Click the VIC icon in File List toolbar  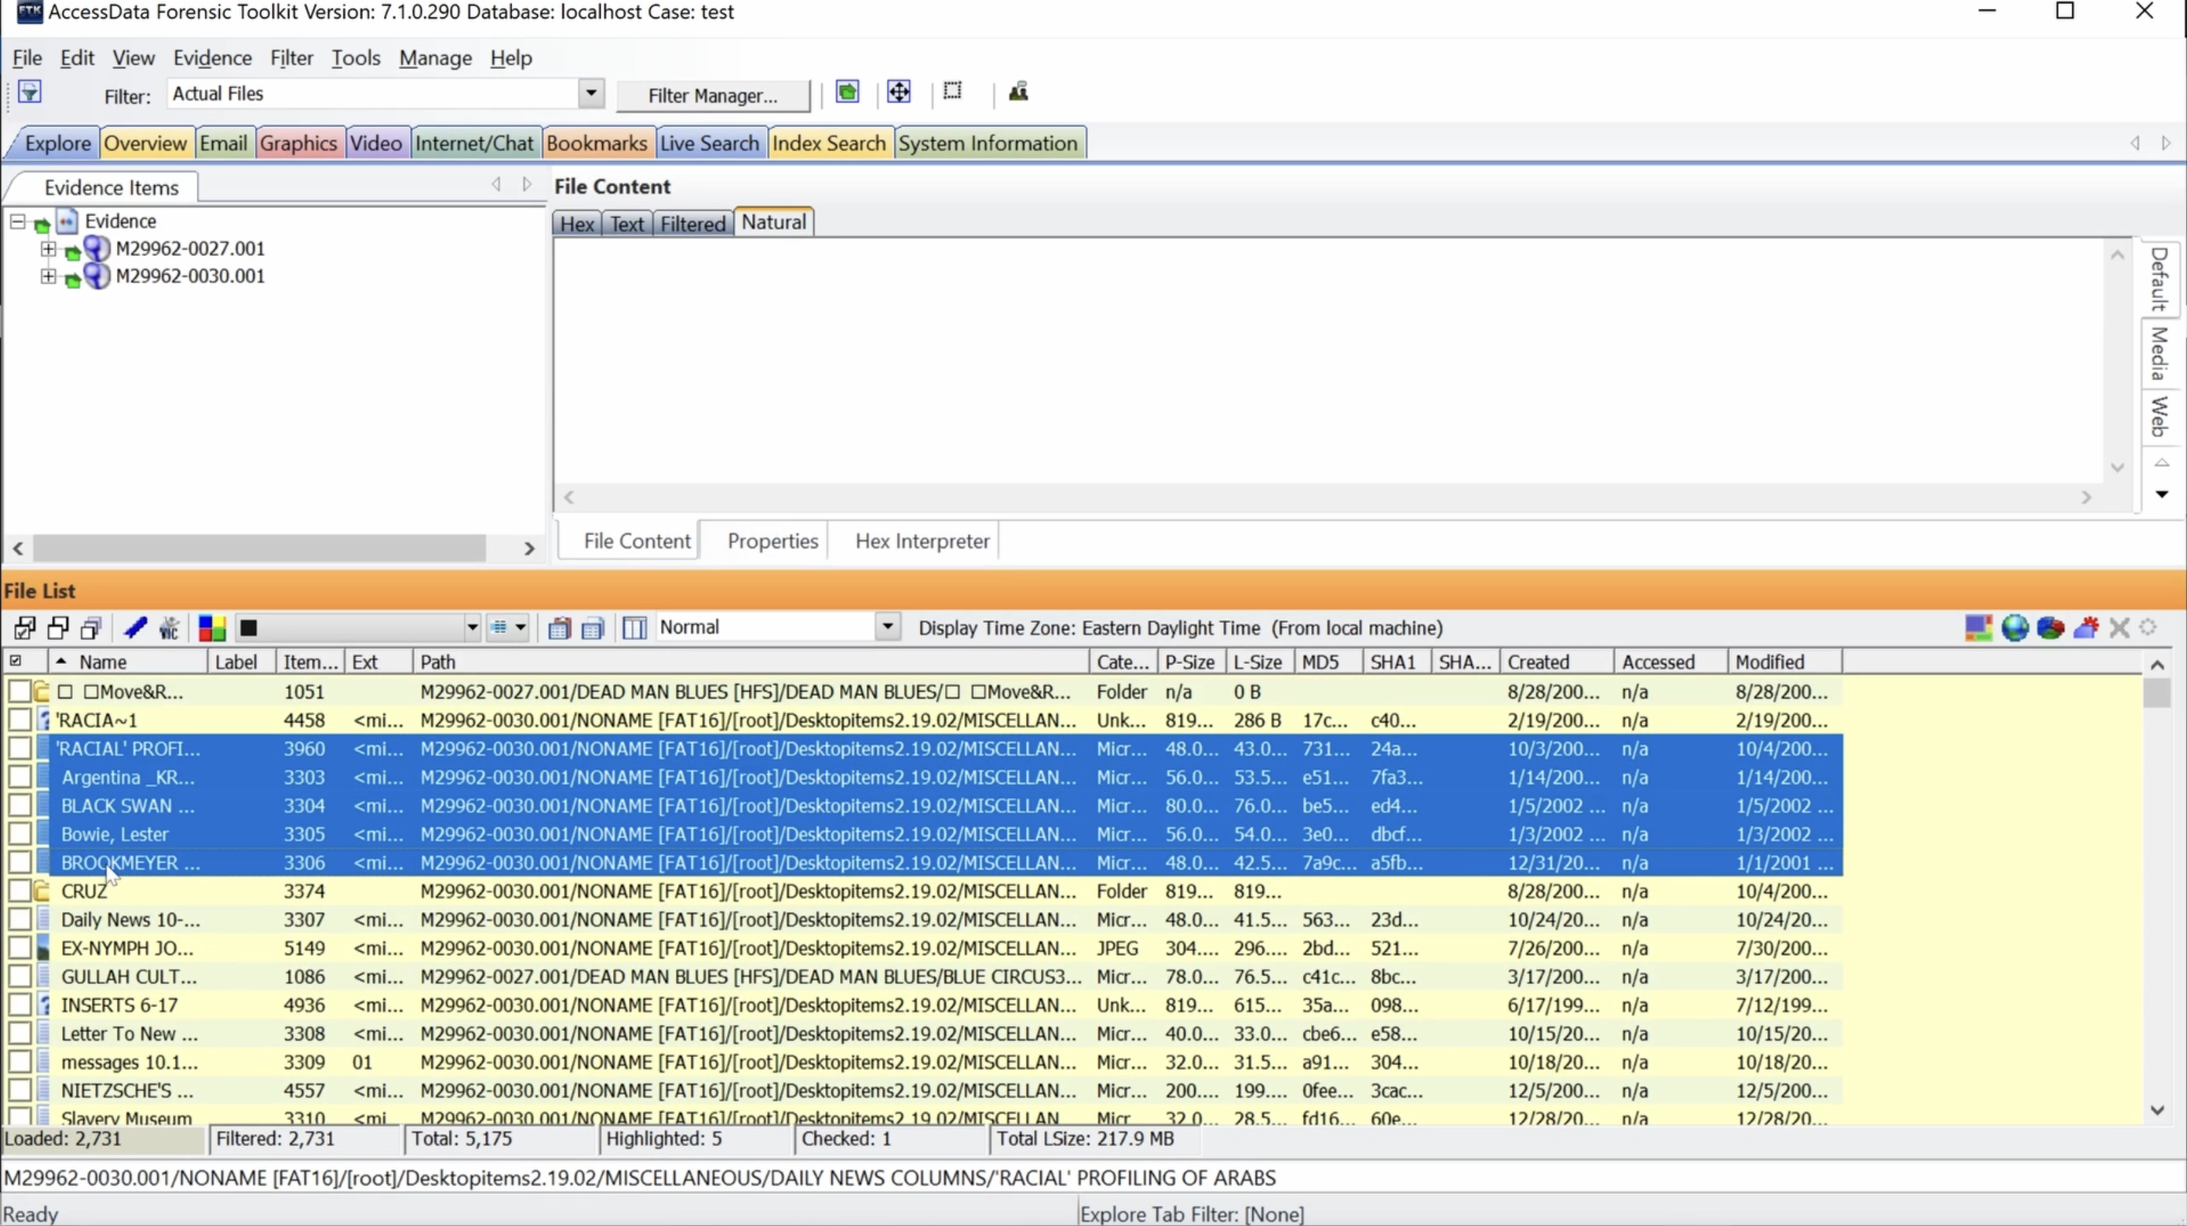pos(169,628)
